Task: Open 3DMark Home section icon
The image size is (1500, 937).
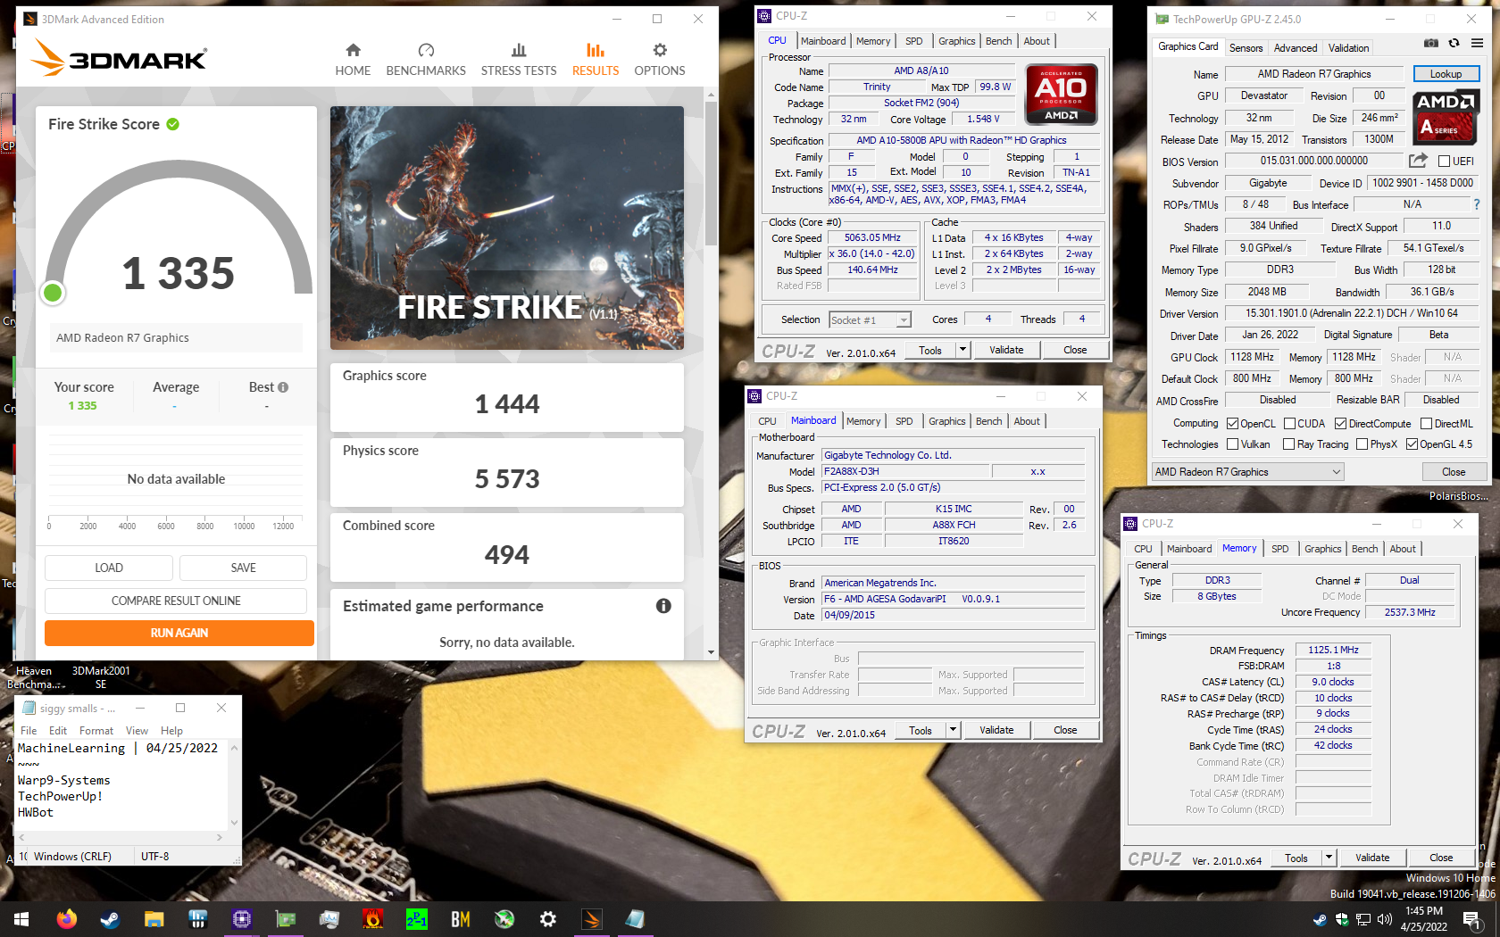Action: (353, 51)
